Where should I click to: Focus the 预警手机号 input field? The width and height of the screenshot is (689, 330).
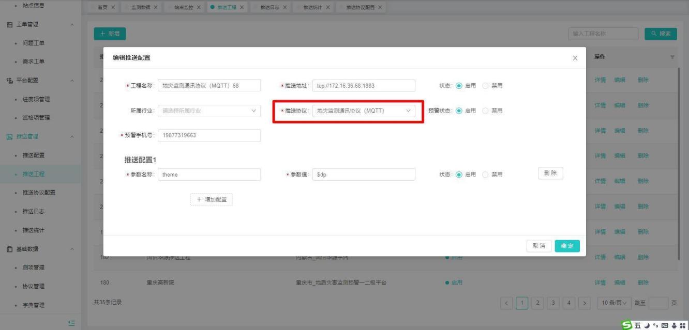click(209, 135)
